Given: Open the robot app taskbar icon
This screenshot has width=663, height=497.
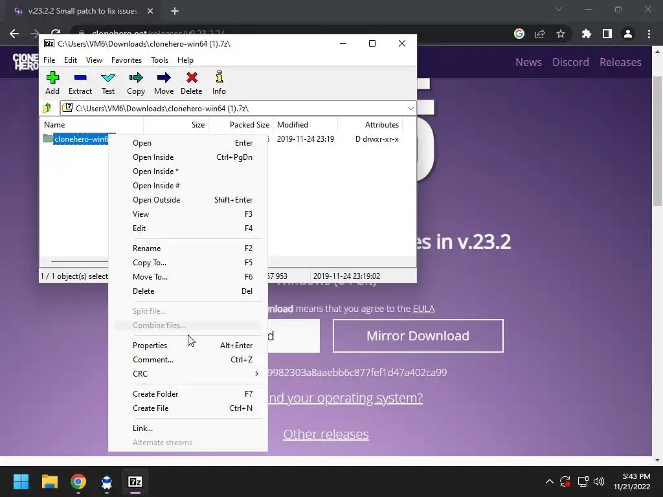Looking at the screenshot, I should tap(107, 481).
